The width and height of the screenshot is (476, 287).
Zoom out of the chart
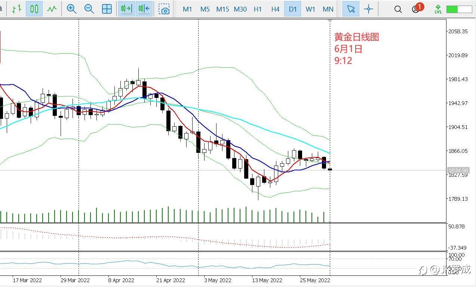89,9
